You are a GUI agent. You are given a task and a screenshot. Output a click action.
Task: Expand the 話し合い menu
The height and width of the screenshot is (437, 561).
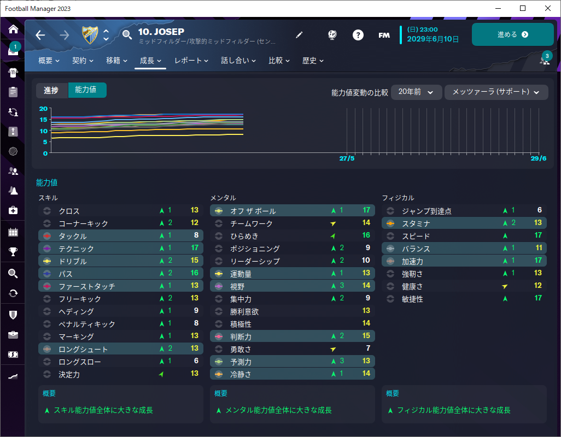(x=238, y=61)
